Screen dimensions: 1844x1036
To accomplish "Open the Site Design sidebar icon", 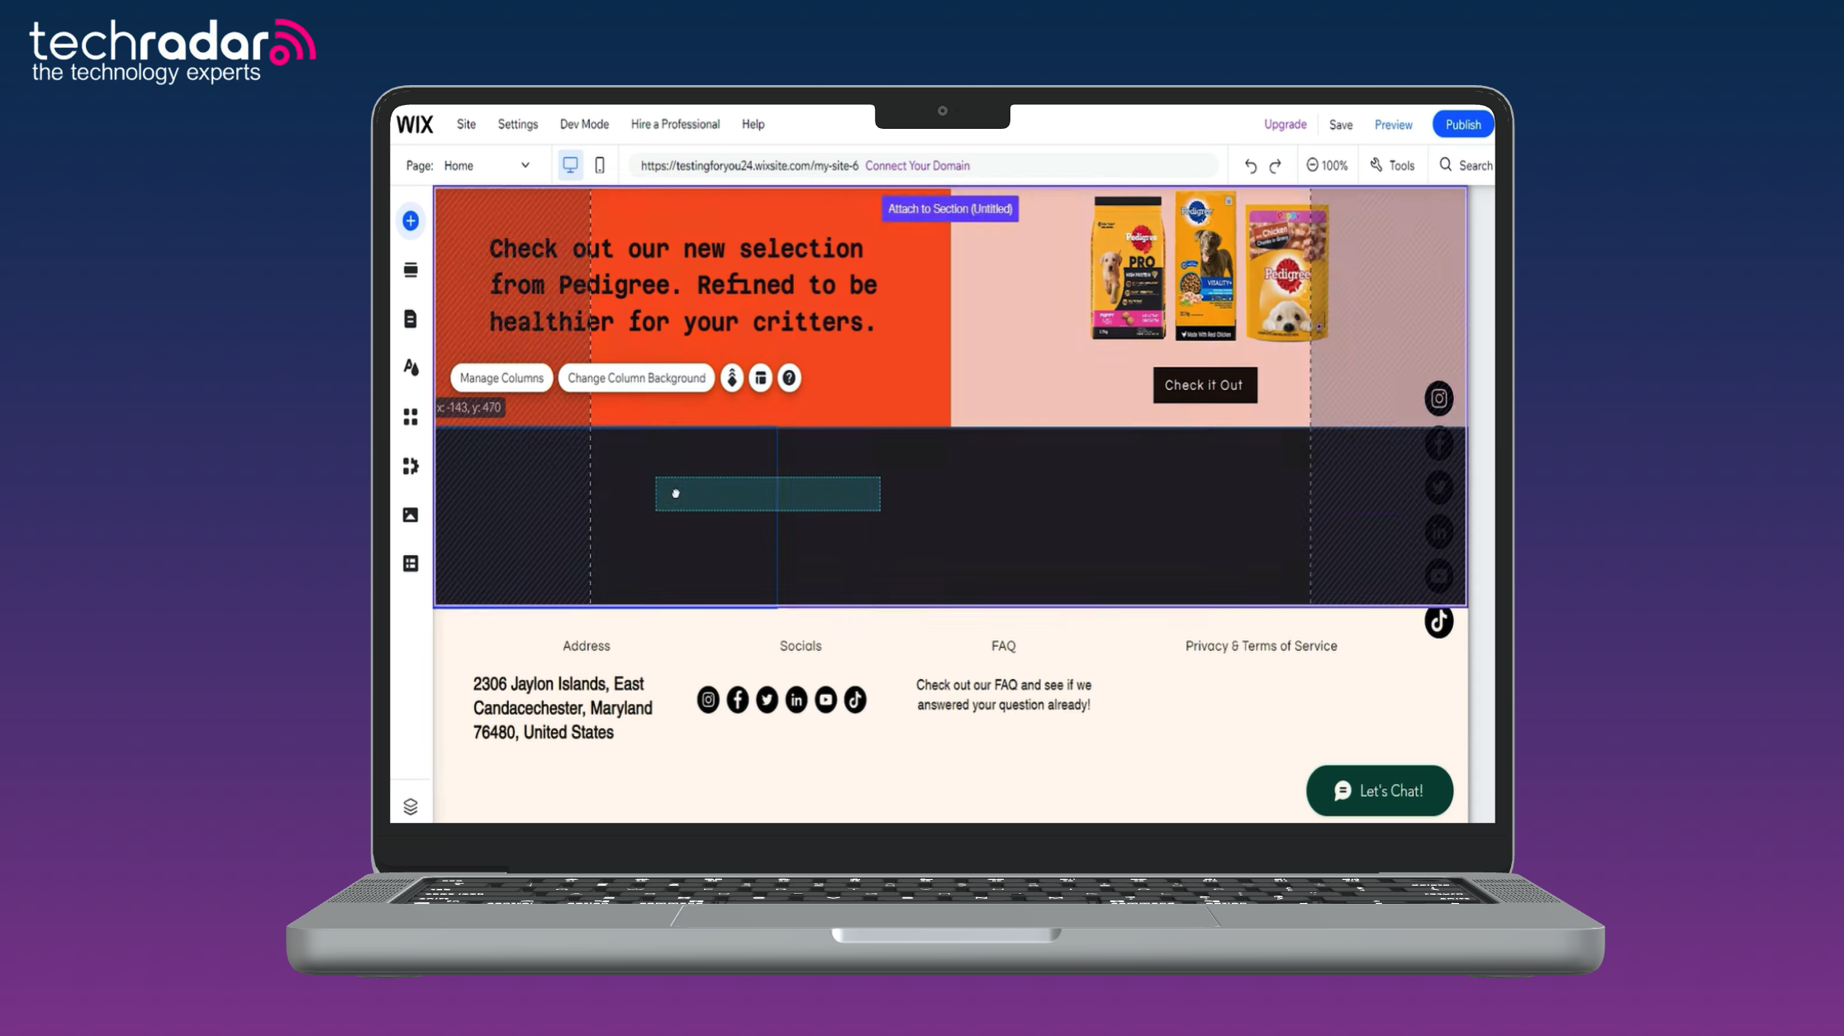I will pos(411,368).
